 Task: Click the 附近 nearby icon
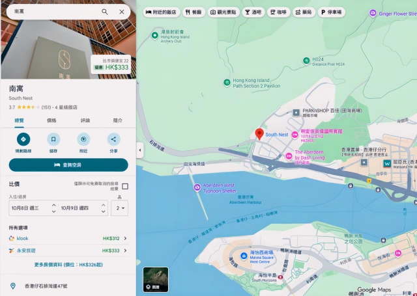tap(83, 139)
